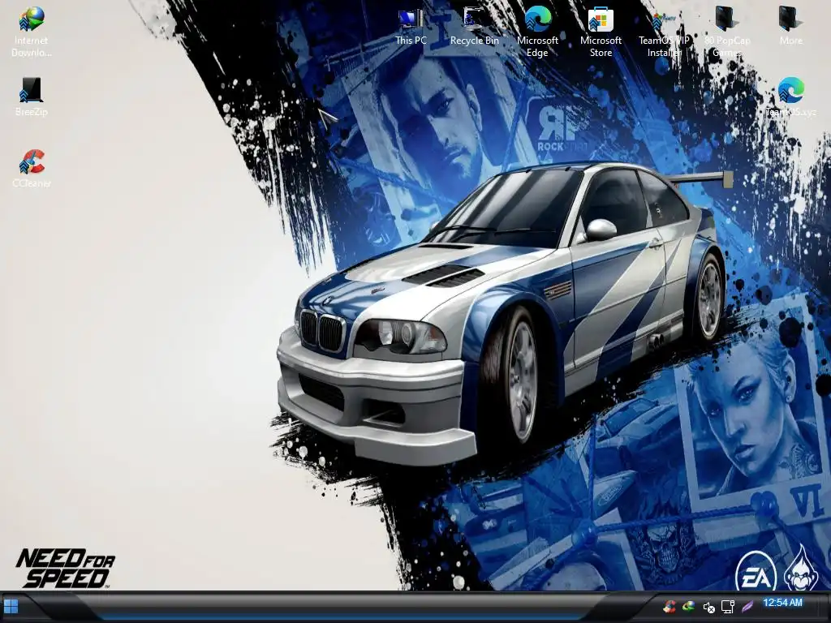Select the This PC desktop icon
The width and height of the screenshot is (831, 623).
(x=411, y=27)
